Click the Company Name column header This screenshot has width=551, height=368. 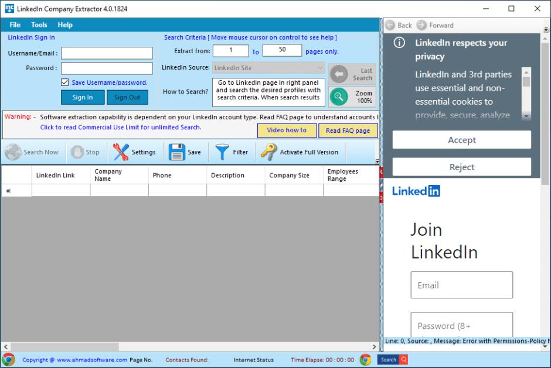click(119, 175)
